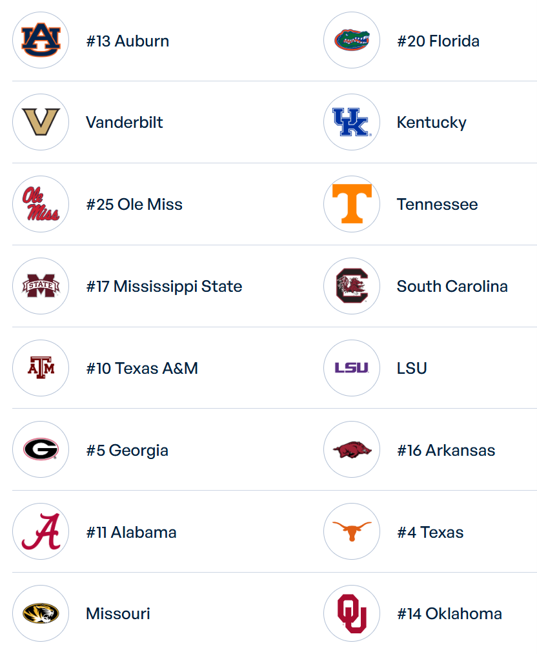Select the Georgia G logo icon
The height and width of the screenshot is (654, 537).
tap(41, 449)
